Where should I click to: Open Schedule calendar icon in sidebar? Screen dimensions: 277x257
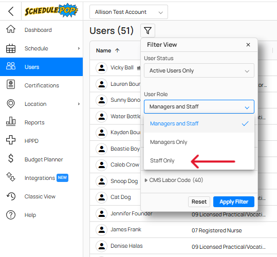(11, 48)
